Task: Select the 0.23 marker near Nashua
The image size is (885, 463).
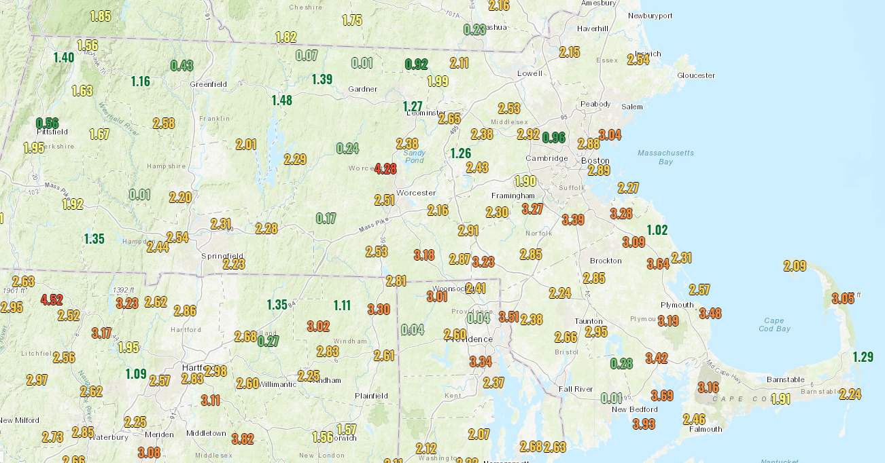Action: point(474,29)
